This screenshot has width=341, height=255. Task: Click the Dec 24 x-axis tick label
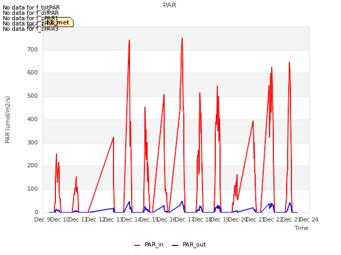pyautogui.click(x=309, y=219)
